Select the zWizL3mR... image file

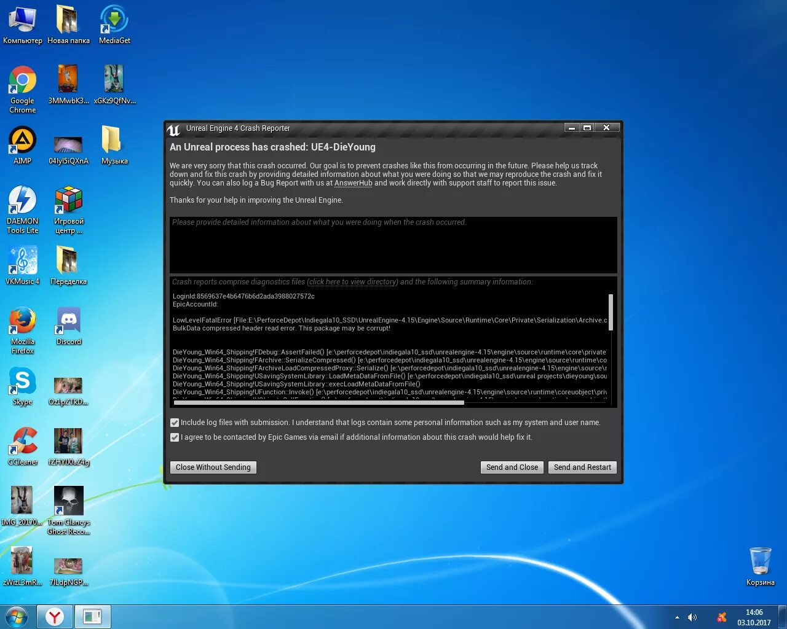22,566
